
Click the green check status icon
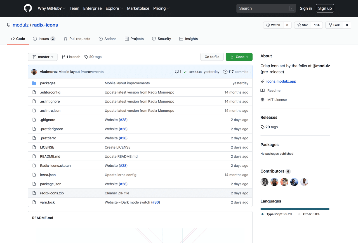coord(185,72)
